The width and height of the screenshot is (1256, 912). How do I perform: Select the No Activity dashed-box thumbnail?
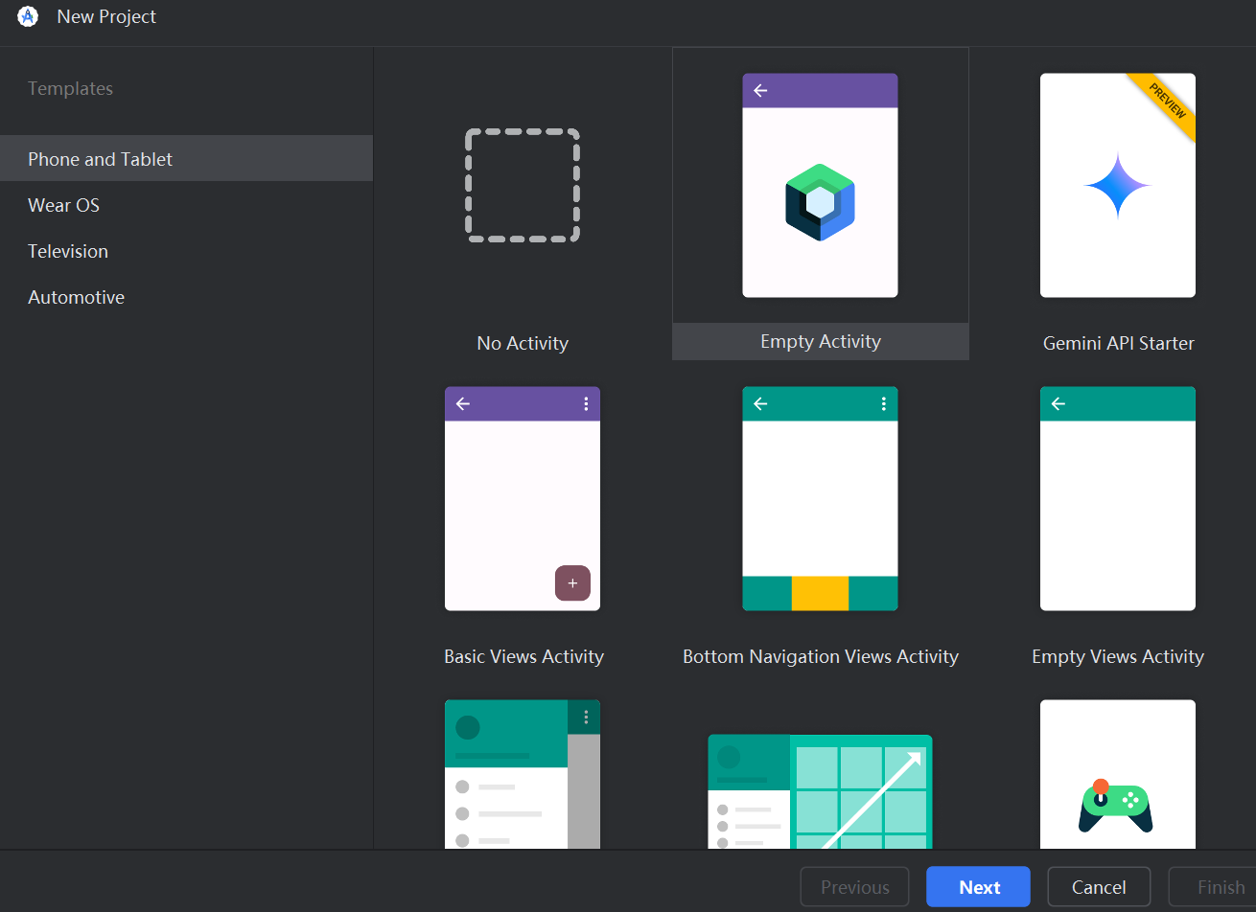[523, 185]
